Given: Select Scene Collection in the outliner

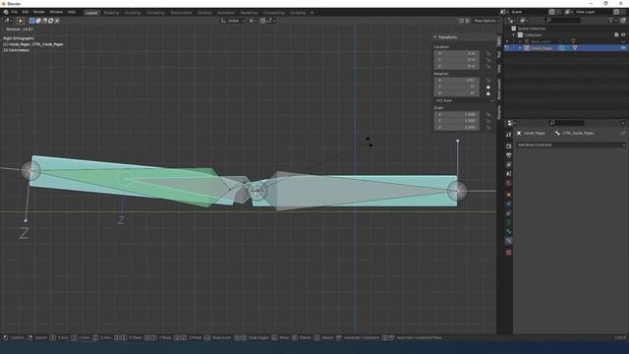Looking at the screenshot, I should click(x=532, y=29).
